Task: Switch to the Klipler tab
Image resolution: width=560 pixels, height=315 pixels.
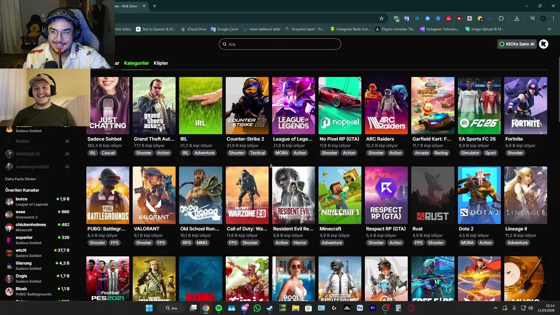Action: click(161, 63)
